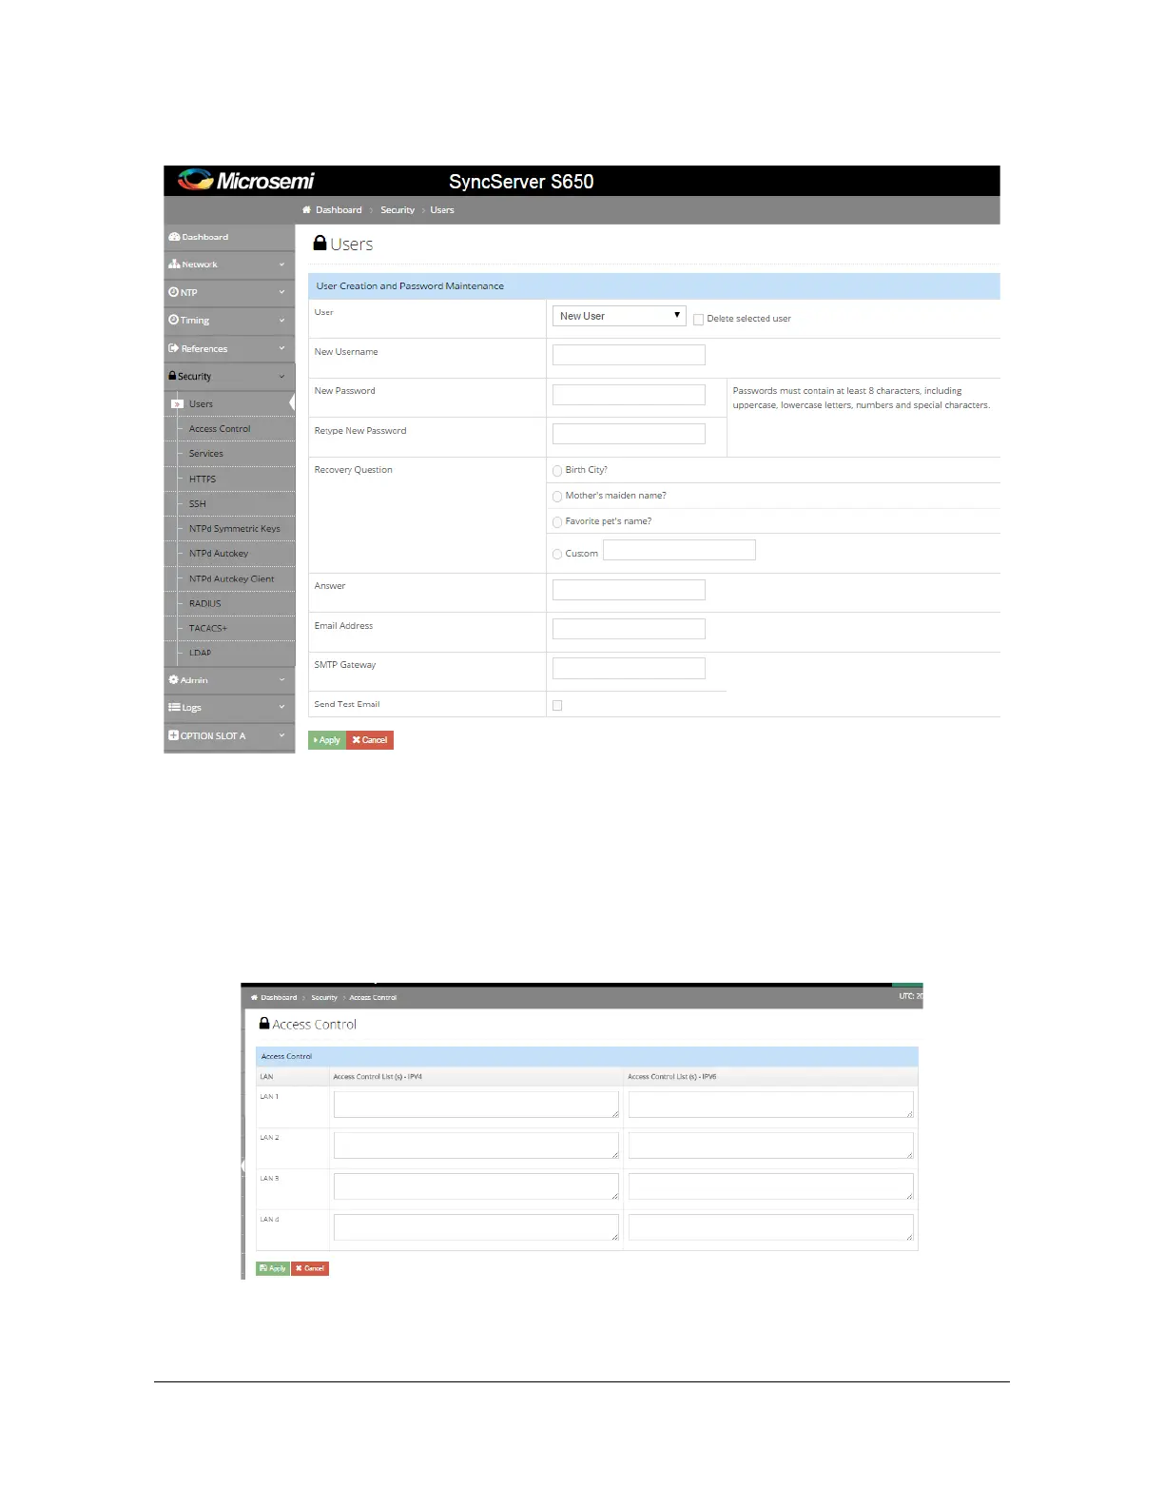Viewport: 1164px width, 1507px height.
Task: Click the Custom question text field
Action: [x=679, y=550]
